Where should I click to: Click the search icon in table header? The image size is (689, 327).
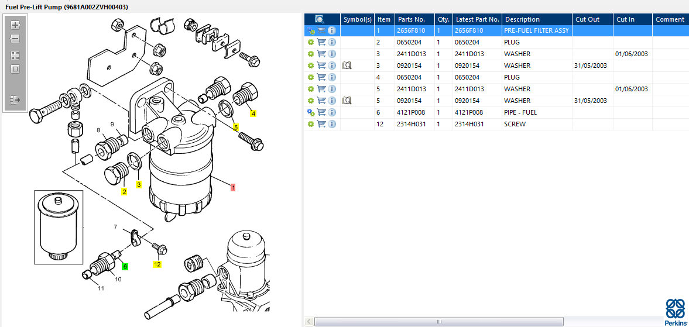click(319, 19)
